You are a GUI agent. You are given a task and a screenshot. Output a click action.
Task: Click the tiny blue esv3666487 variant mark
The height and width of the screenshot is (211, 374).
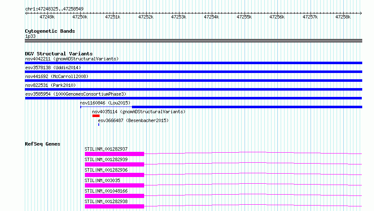(99, 125)
